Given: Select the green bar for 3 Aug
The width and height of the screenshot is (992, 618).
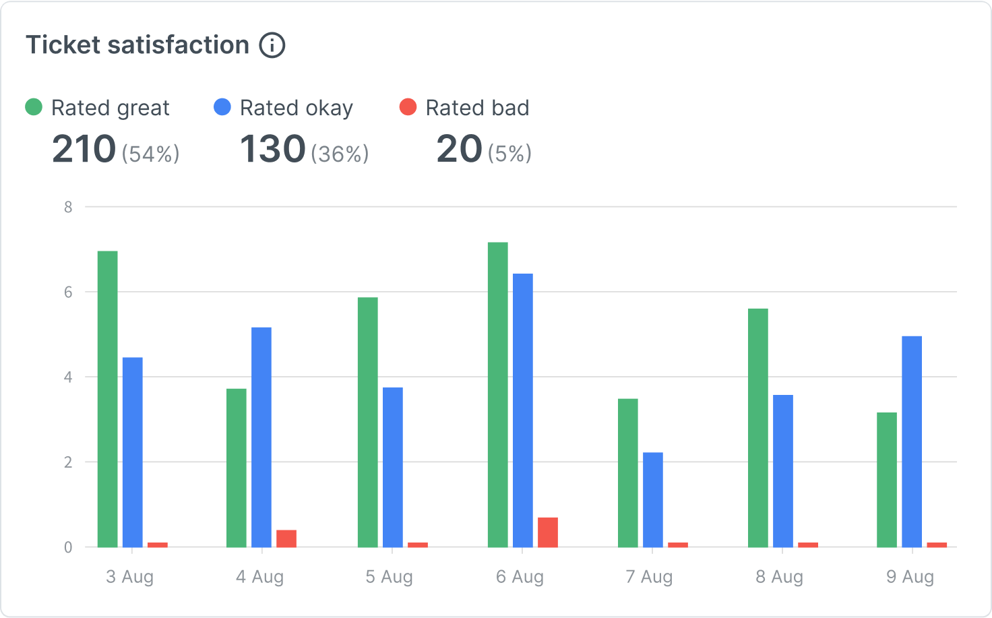Looking at the screenshot, I should [x=108, y=399].
